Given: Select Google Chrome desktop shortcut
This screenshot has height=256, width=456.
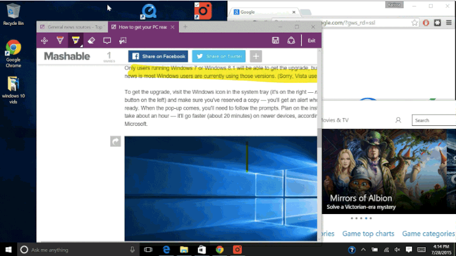Looking at the screenshot, I should 13,54.
